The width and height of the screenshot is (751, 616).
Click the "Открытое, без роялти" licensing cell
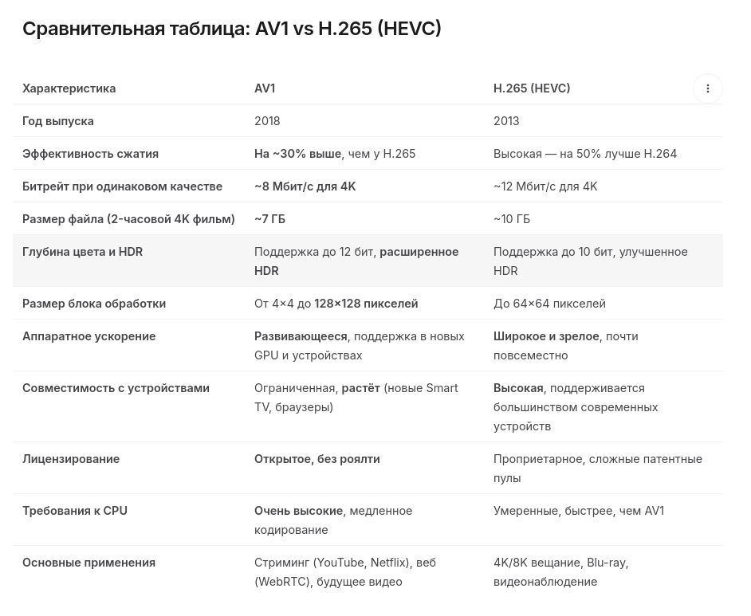tap(317, 459)
